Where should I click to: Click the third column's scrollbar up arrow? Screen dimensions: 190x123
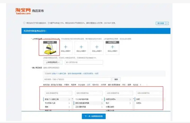tap(133, 99)
